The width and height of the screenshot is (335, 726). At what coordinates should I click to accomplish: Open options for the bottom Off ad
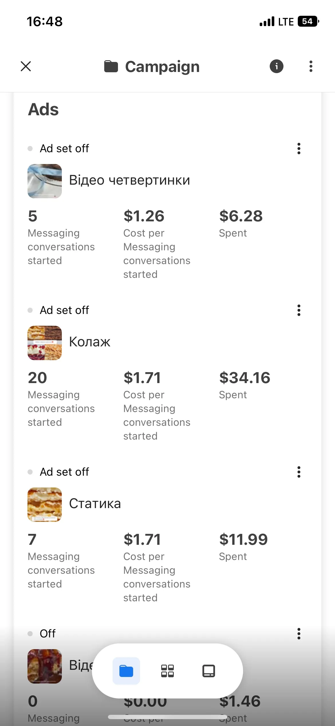(x=299, y=634)
